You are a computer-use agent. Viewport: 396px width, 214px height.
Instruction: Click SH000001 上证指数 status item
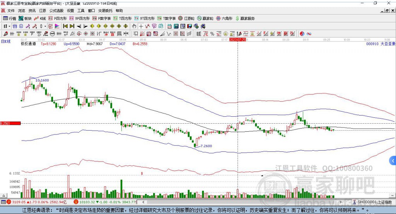click(373, 202)
